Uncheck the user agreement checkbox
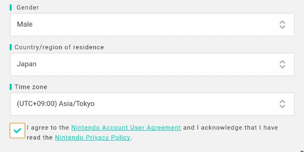 pos(17,130)
